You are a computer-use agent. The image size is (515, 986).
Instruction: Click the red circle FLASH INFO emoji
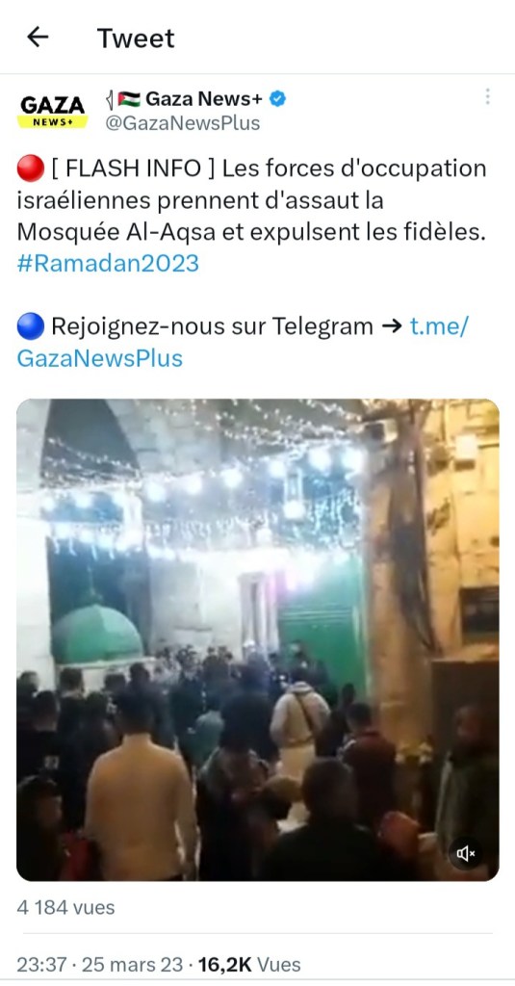30,169
